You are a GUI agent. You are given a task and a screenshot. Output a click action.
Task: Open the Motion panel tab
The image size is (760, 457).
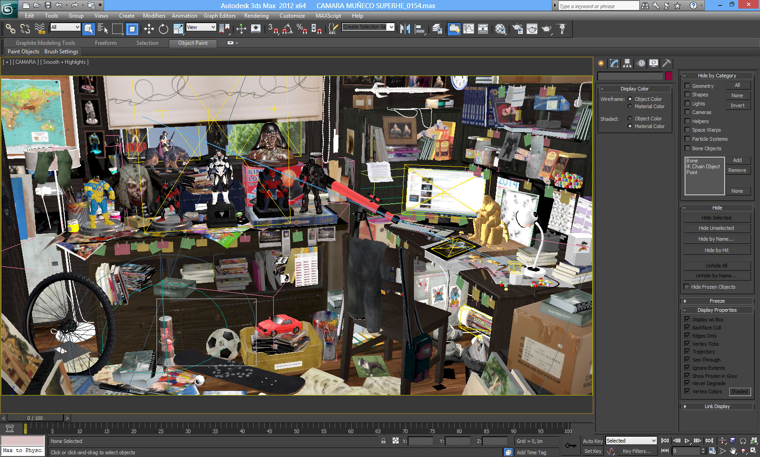[x=641, y=63]
